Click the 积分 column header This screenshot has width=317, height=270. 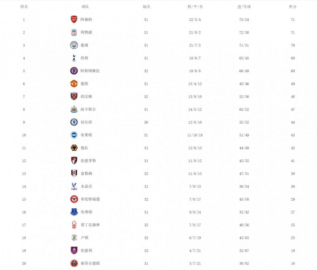pos(293,7)
